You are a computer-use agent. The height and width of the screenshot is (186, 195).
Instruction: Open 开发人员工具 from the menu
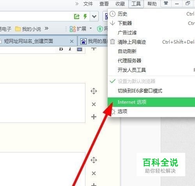151,70
